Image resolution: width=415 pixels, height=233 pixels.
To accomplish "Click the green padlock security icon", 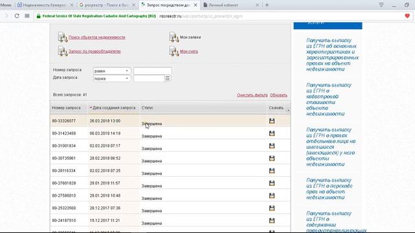I will pos(38,16).
